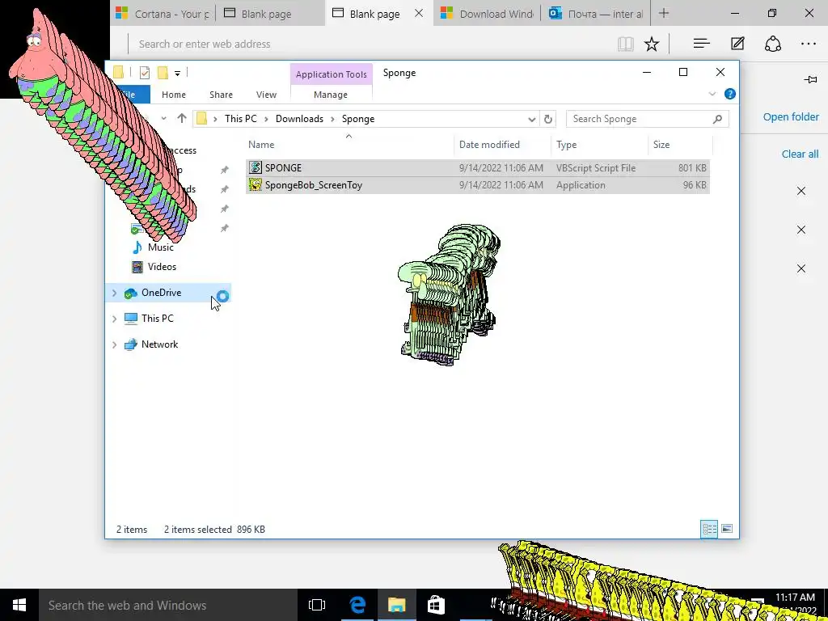828x621 pixels.
Task: Switch to the Почта Outlook tab
Action: tap(596, 14)
